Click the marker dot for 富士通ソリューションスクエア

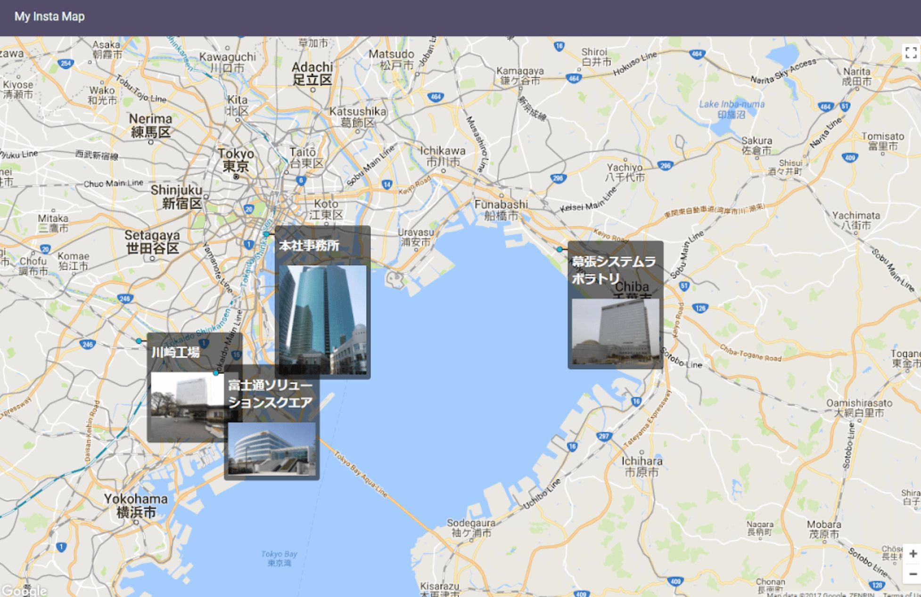point(216,373)
